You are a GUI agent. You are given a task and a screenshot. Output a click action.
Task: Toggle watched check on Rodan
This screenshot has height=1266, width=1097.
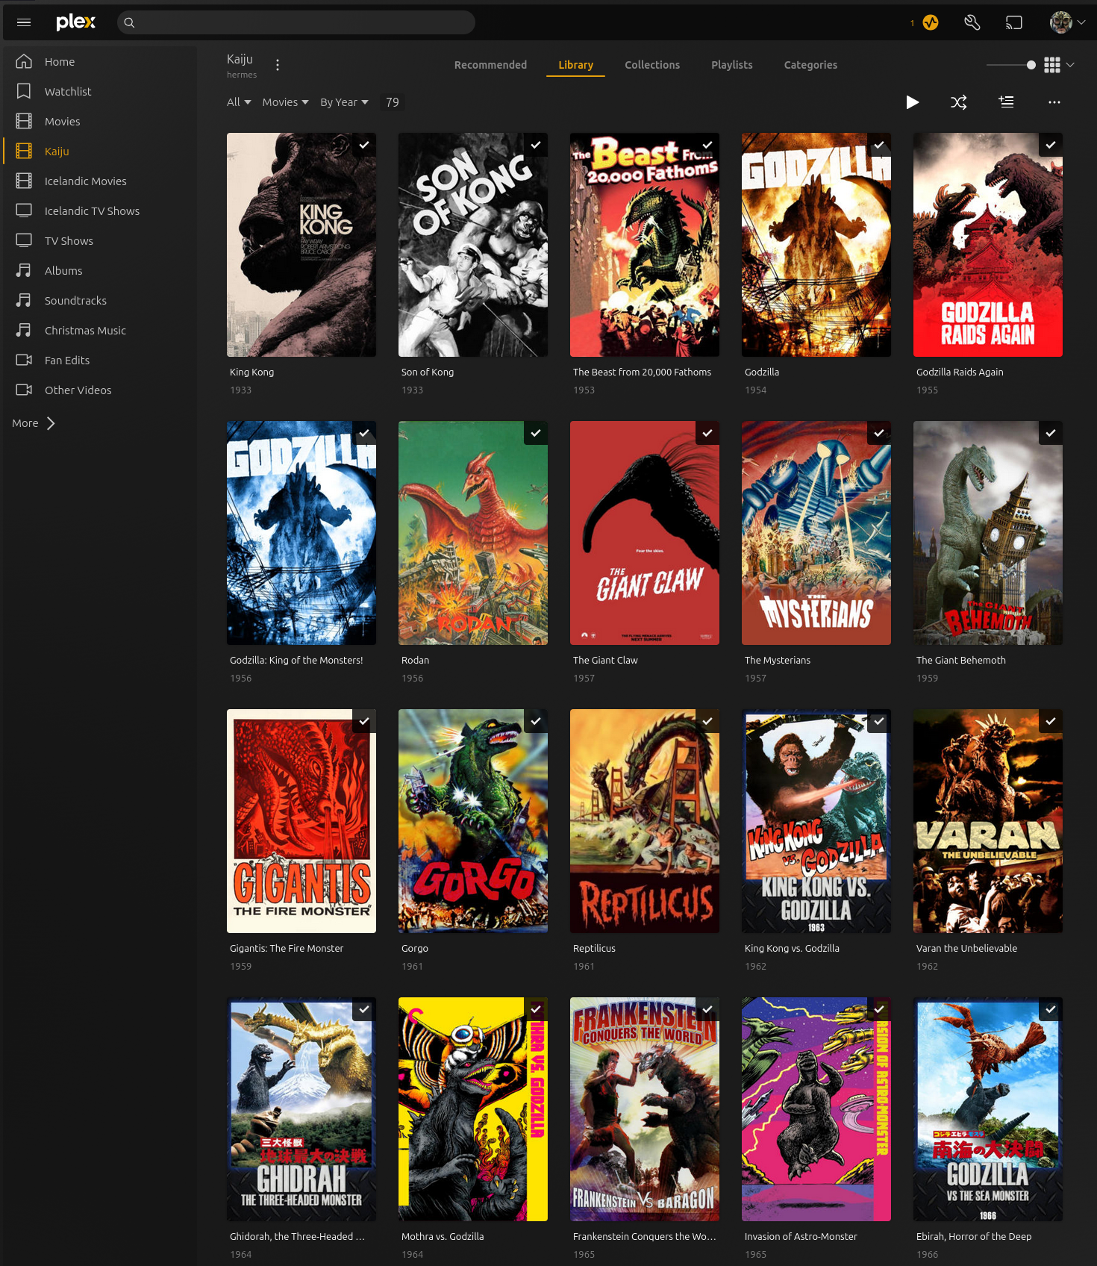536,433
